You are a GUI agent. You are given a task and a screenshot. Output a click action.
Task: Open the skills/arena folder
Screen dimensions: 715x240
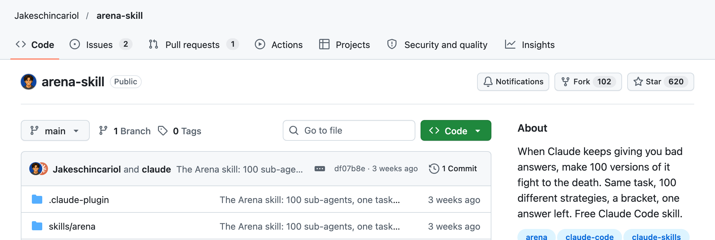[x=72, y=226]
